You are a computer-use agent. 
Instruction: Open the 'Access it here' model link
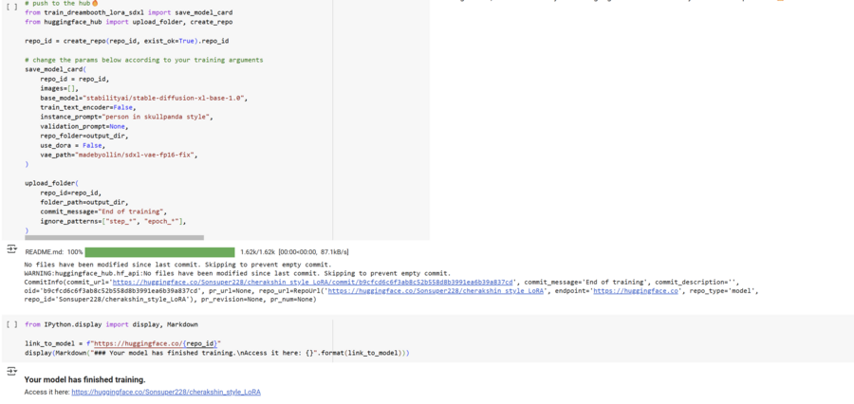click(x=166, y=392)
